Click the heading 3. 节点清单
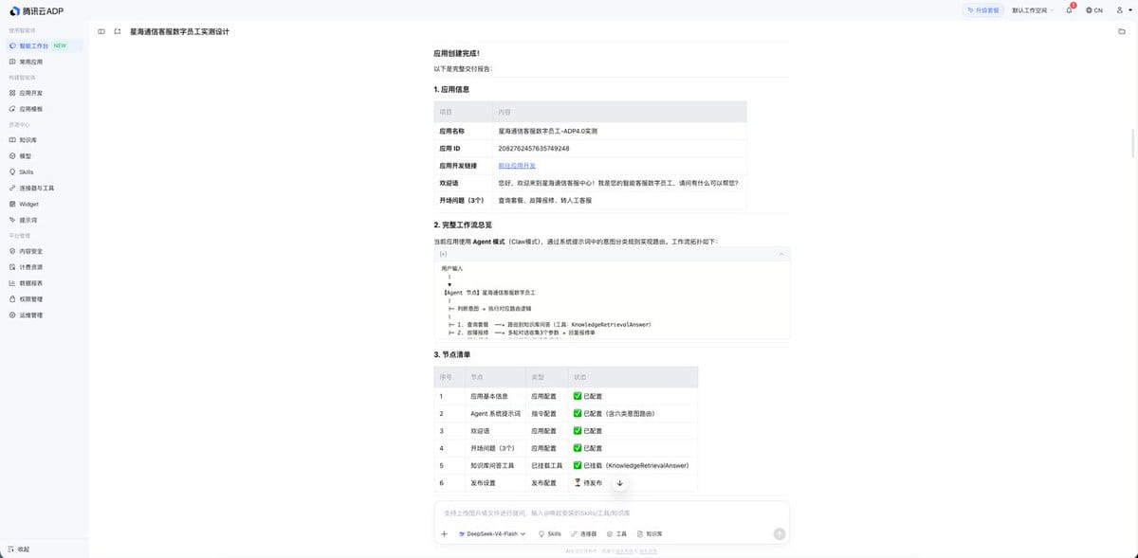1138x558 pixels. pos(452,354)
